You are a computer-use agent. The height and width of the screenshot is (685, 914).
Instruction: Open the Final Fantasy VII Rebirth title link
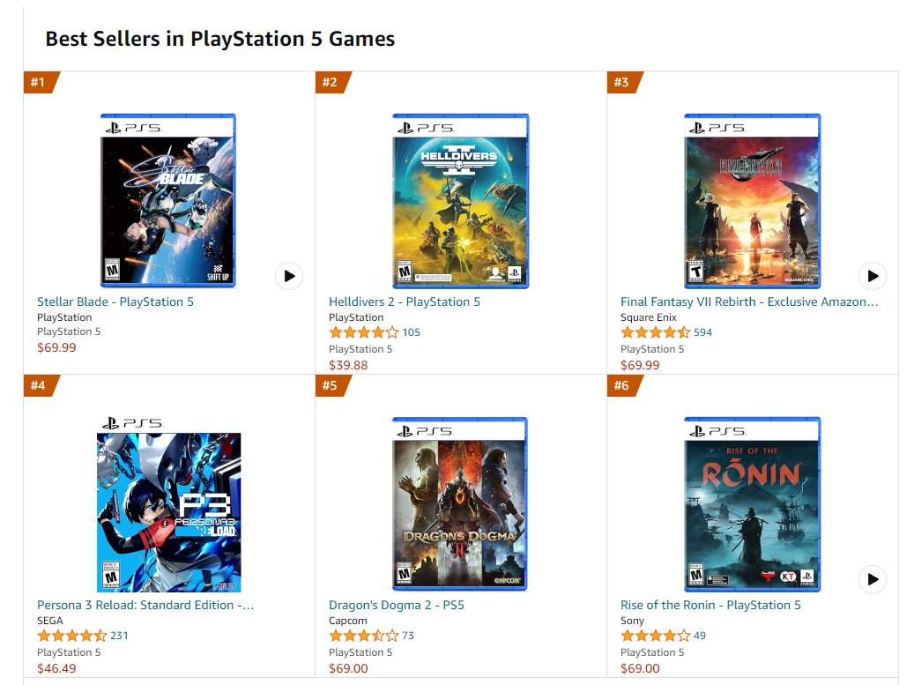[x=749, y=302]
